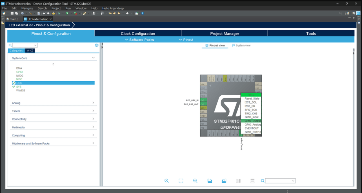
Task: Expand the Timers category
Action: pyautogui.click(x=93, y=111)
